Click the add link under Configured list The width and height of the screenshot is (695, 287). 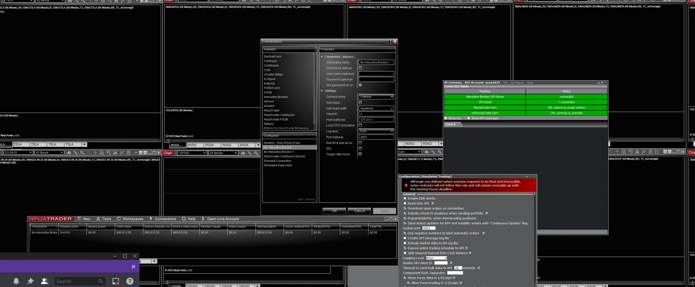pyautogui.click(x=300, y=200)
